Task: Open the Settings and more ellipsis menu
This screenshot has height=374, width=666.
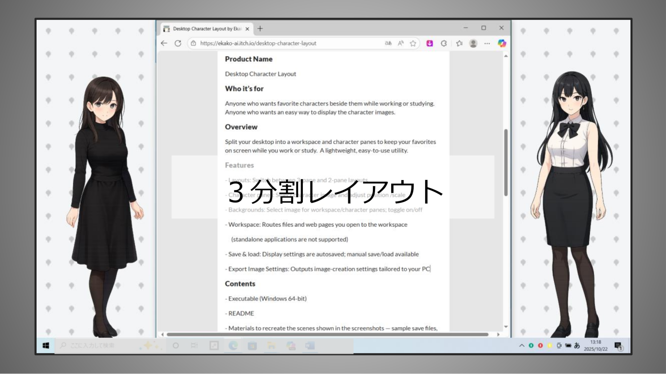Action: pos(487,43)
